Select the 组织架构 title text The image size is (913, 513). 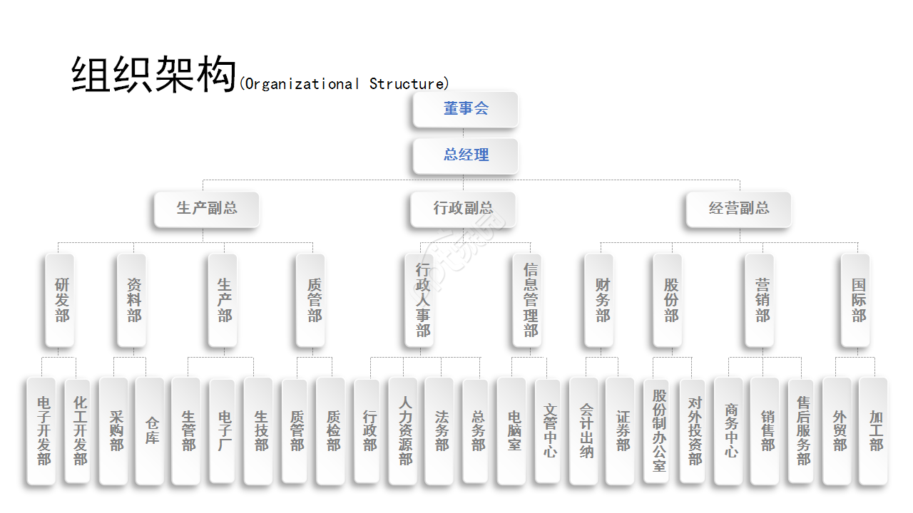[x=153, y=75]
